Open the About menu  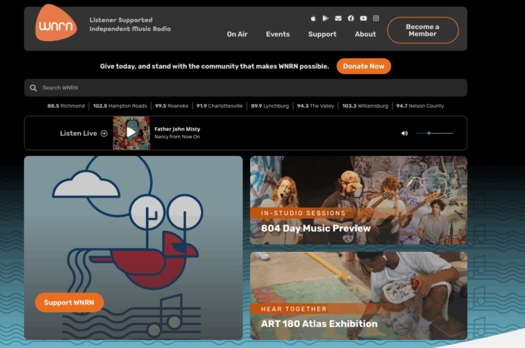coord(365,34)
